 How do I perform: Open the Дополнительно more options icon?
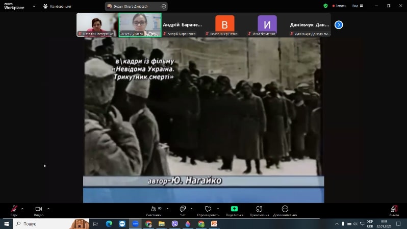285,209
